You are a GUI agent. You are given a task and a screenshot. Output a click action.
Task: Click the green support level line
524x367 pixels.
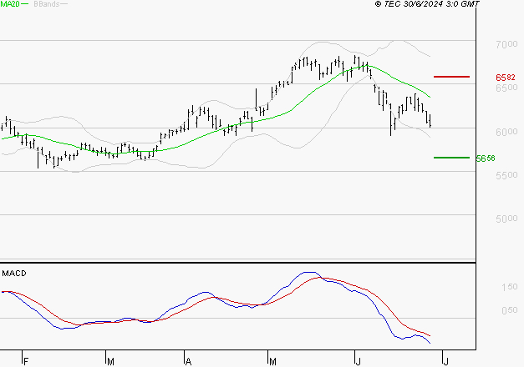click(x=451, y=158)
